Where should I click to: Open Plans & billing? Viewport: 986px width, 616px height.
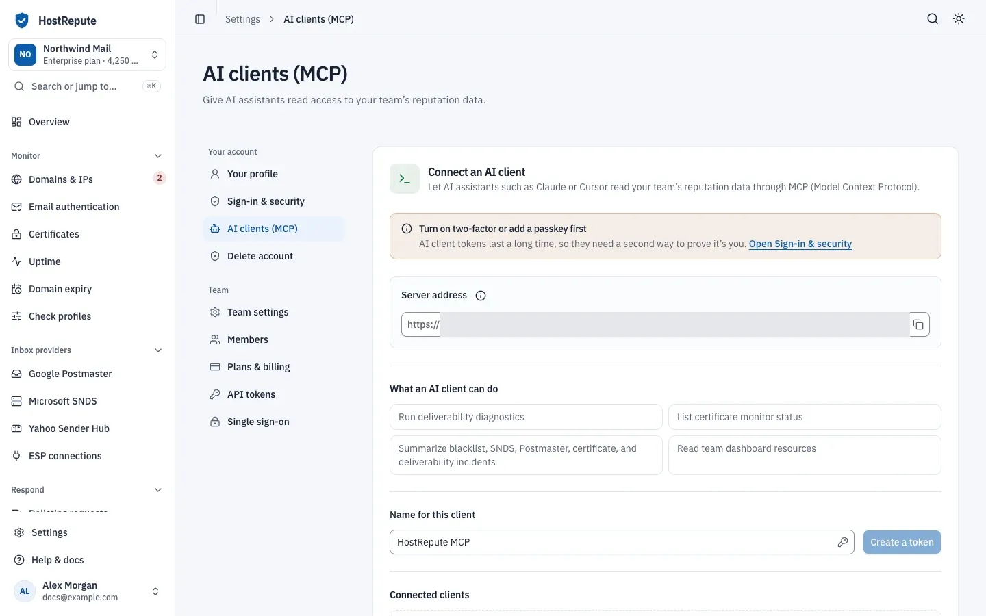(x=274, y=367)
